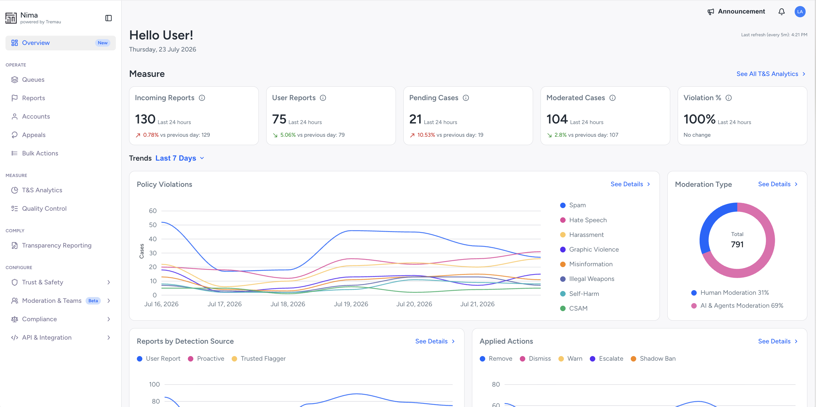Open the notifications bell
The image size is (816, 407).
click(781, 12)
